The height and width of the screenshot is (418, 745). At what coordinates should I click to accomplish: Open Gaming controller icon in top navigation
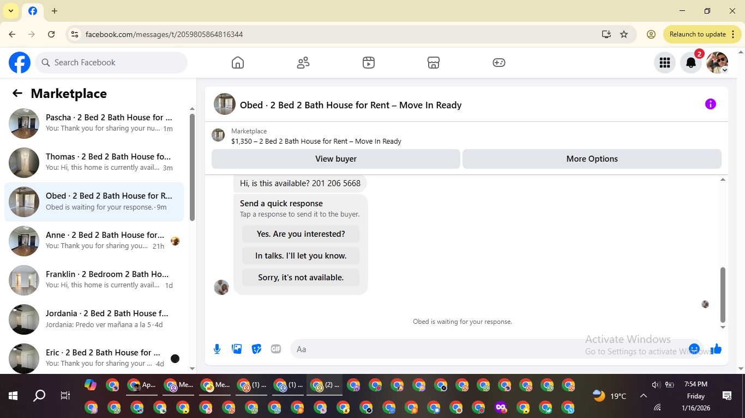click(499, 63)
